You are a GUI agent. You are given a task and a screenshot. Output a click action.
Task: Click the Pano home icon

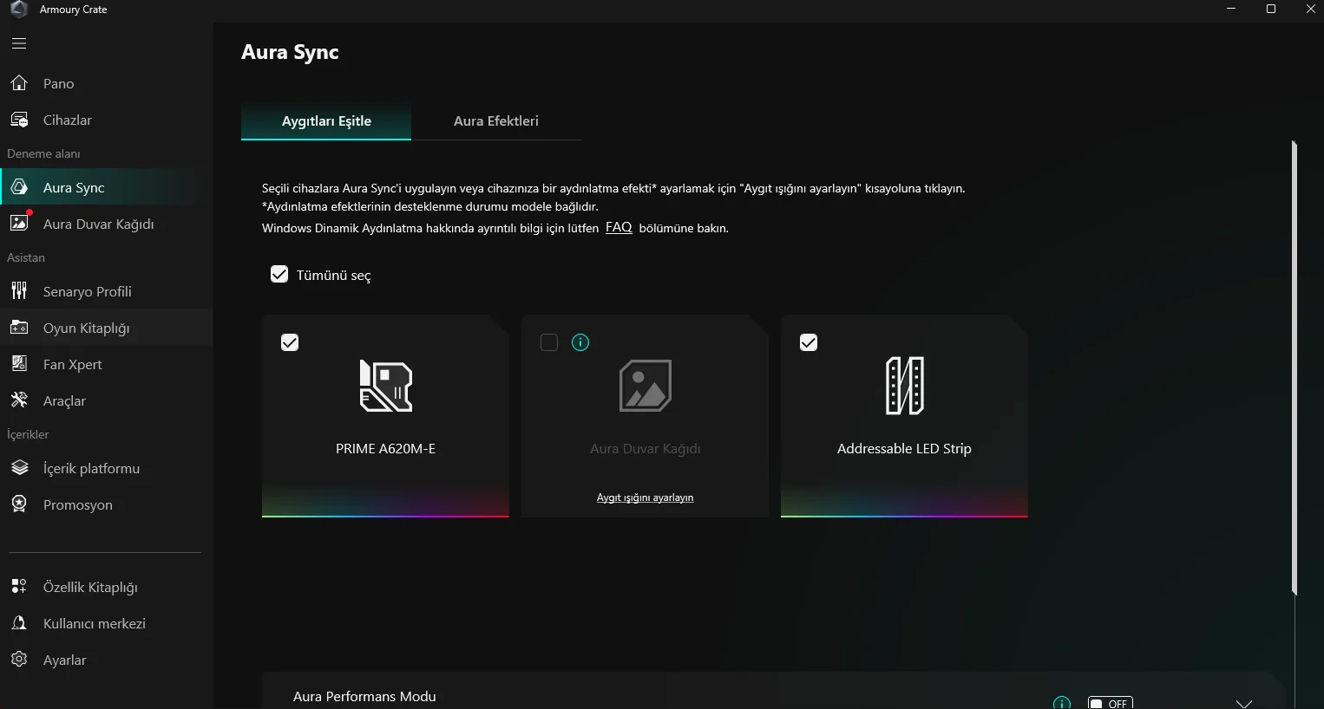pos(19,83)
